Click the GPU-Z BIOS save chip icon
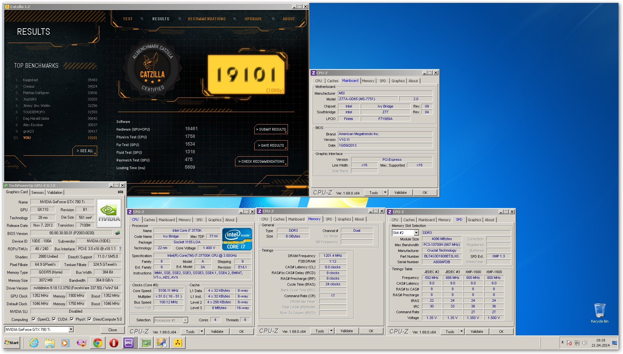This screenshot has width=623, height=354. point(118,233)
